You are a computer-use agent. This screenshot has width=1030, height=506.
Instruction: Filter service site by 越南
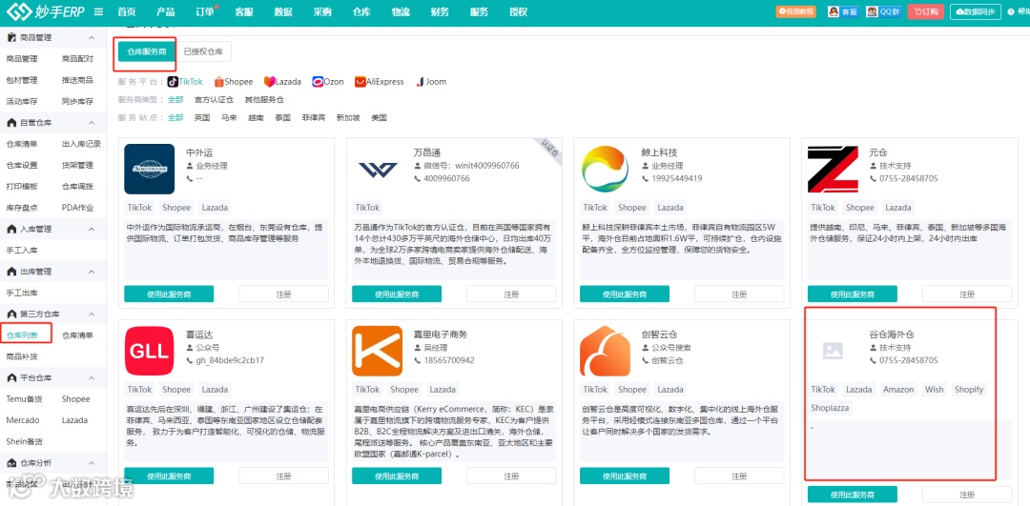[x=256, y=117]
